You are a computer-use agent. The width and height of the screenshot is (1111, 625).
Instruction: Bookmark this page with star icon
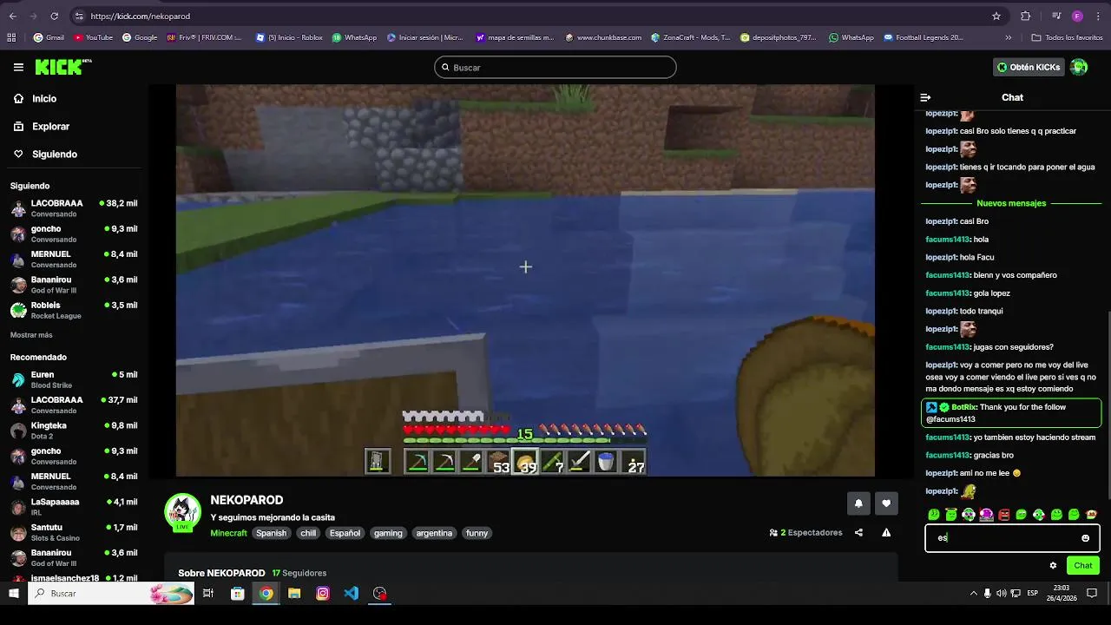(996, 16)
